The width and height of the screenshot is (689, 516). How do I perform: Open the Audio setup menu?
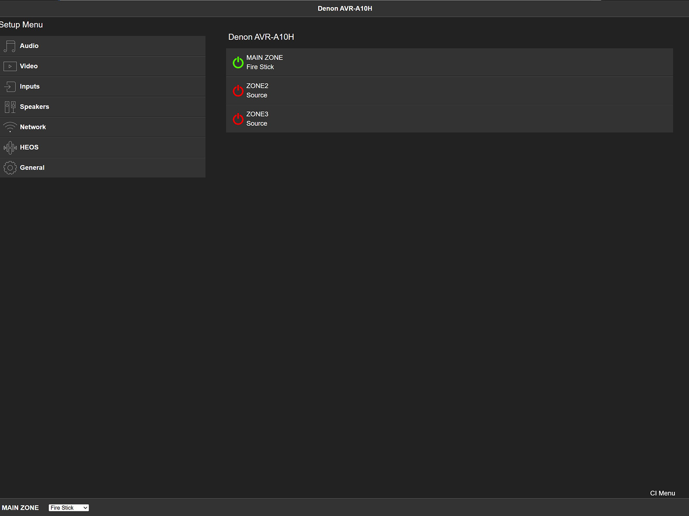click(x=102, y=46)
